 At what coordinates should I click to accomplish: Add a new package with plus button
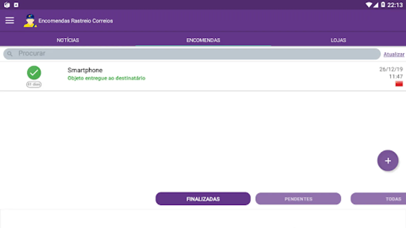[x=388, y=161]
